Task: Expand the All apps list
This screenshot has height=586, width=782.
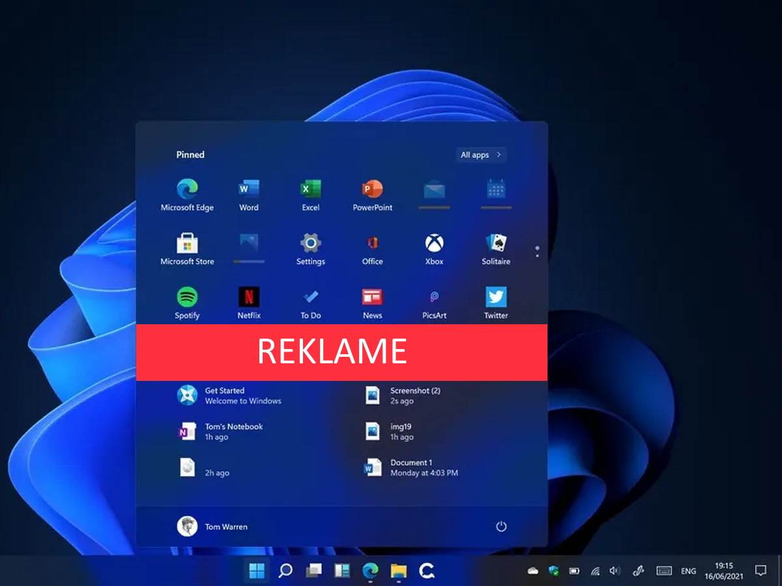Action: [x=481, y=155]
